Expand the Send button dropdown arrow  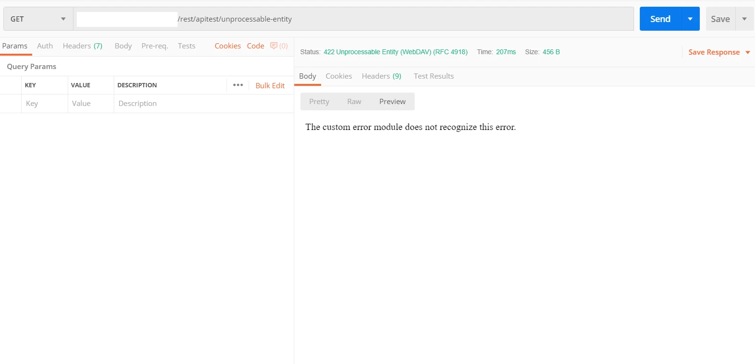[x=690, y=19]
